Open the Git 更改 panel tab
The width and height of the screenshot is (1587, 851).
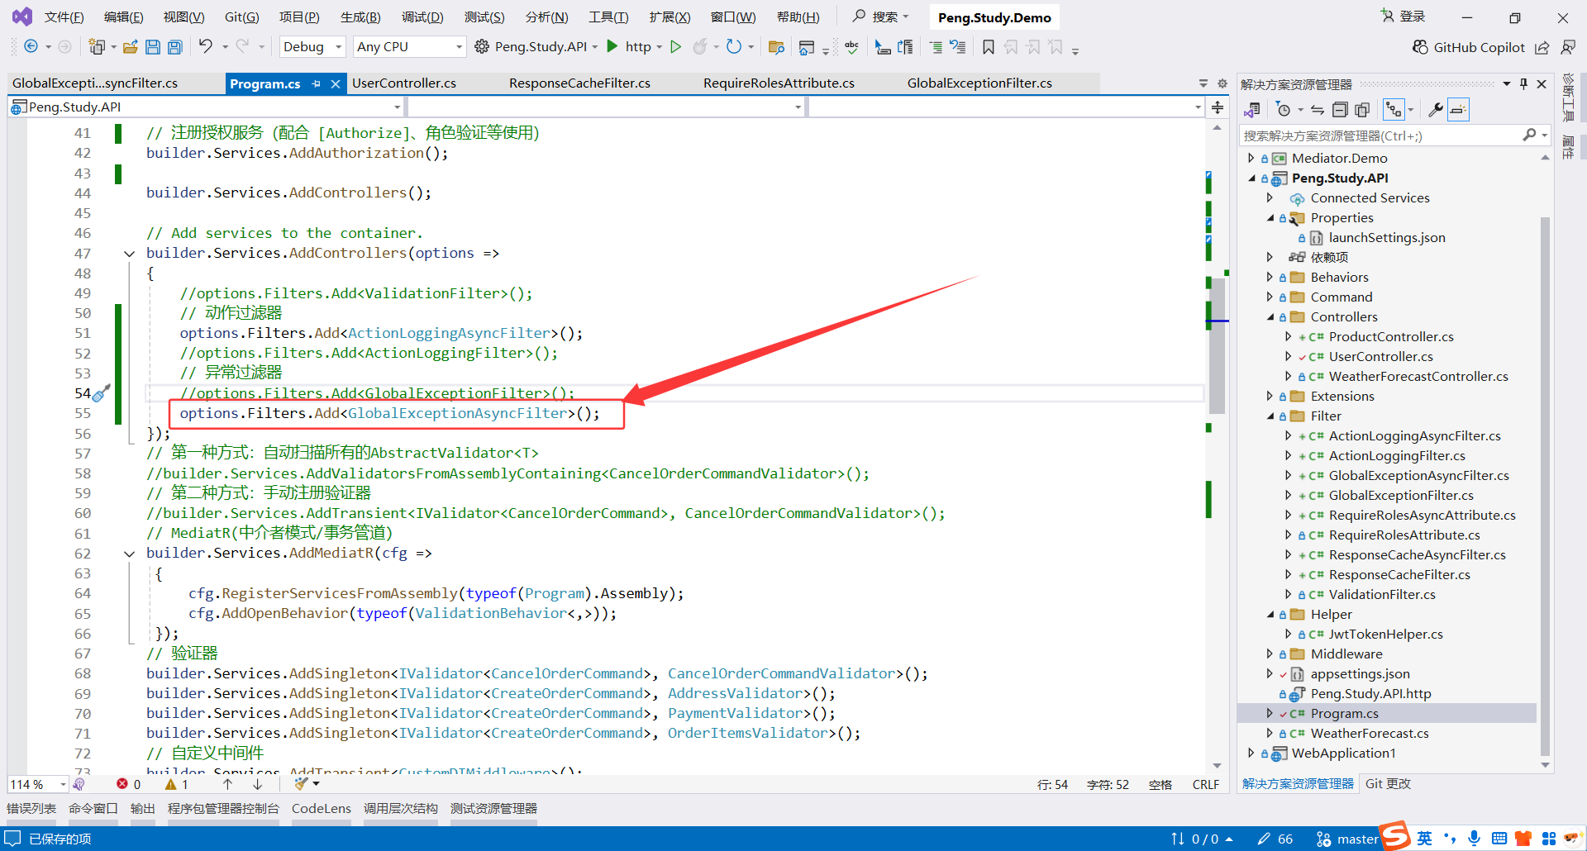1388,784
